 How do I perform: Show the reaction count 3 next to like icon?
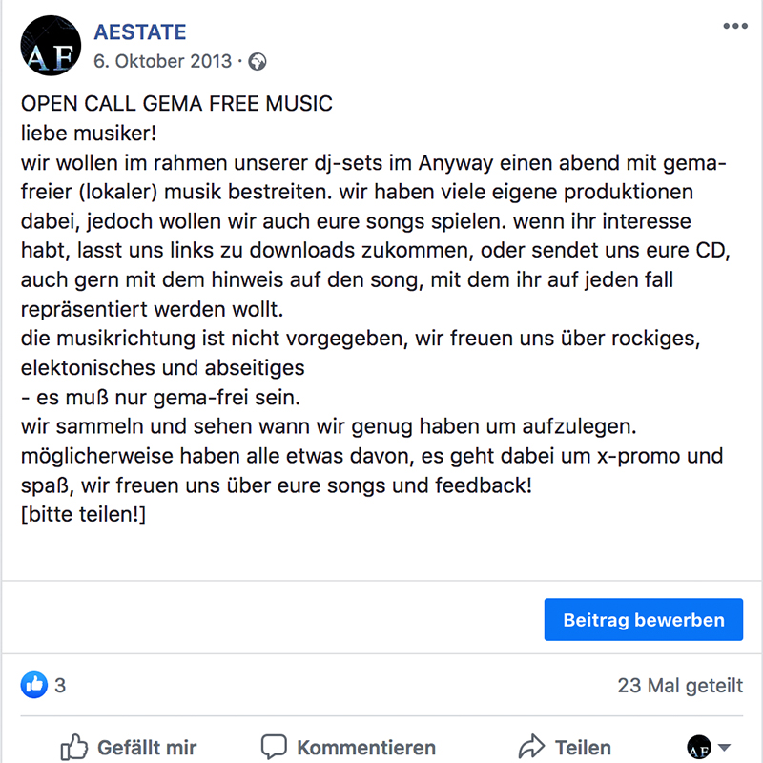click(x=61, y=685)
